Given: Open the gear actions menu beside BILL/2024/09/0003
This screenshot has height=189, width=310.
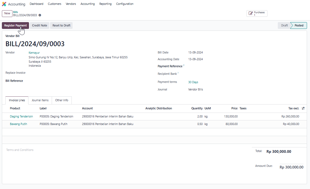Looking at the screenshot, I should (x=40, y=15).
